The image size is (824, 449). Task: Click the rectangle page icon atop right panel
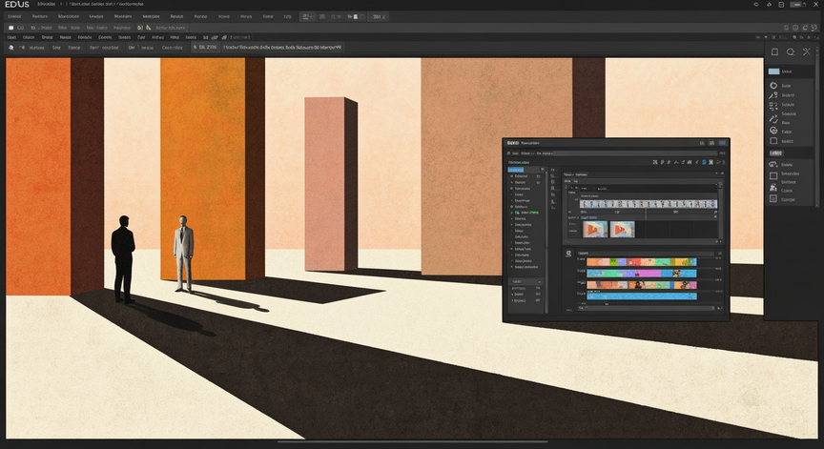click(x=774, y=52)
